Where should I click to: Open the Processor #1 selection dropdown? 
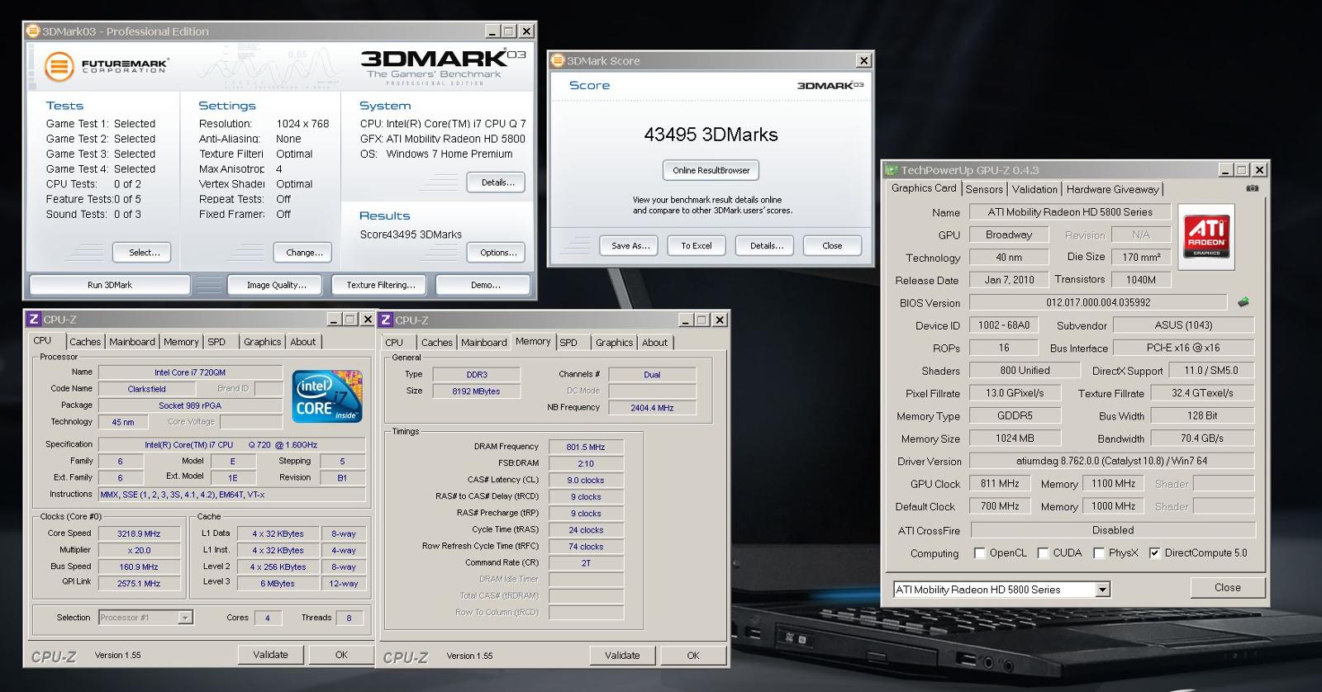(185, 618)
